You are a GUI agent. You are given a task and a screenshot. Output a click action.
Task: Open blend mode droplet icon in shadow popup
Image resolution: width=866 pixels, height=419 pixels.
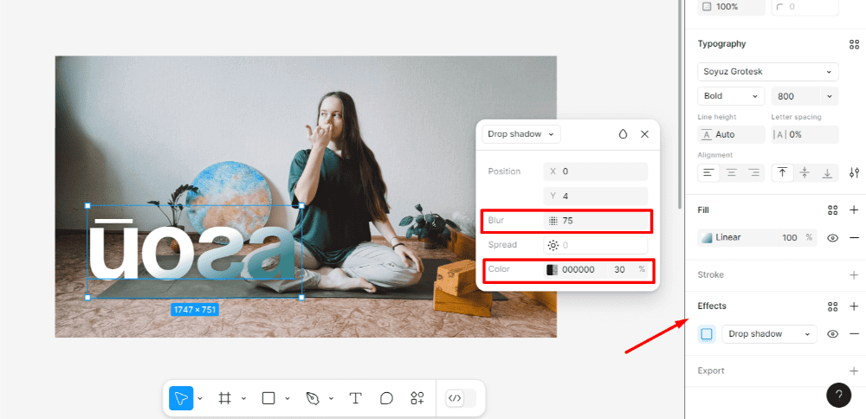click(x=623, y=134)
